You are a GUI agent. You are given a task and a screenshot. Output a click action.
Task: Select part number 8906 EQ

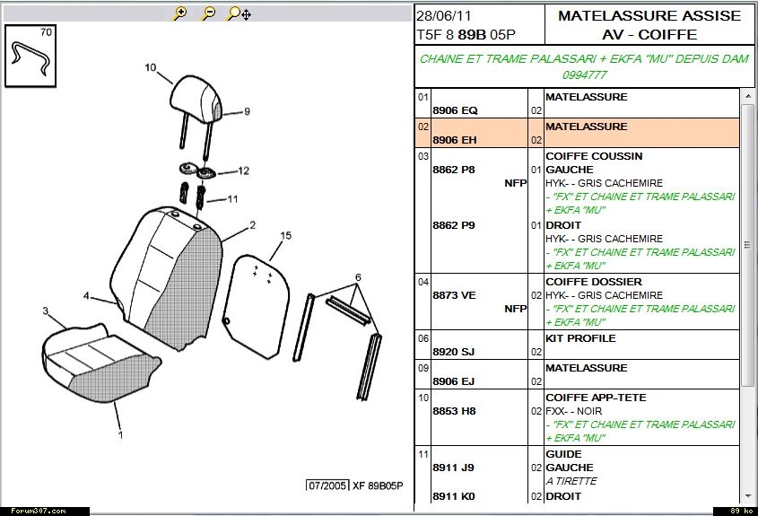[455, 110]
